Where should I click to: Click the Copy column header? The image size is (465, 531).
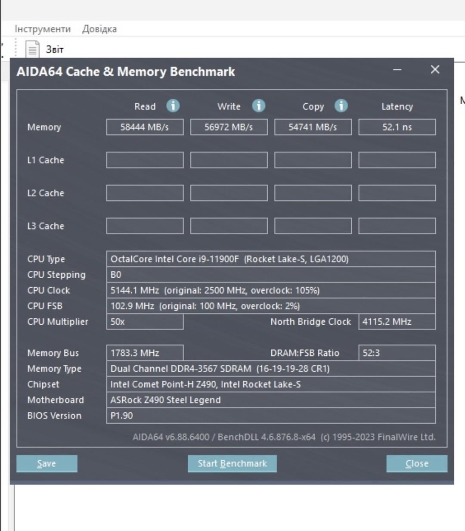(313, 107)
